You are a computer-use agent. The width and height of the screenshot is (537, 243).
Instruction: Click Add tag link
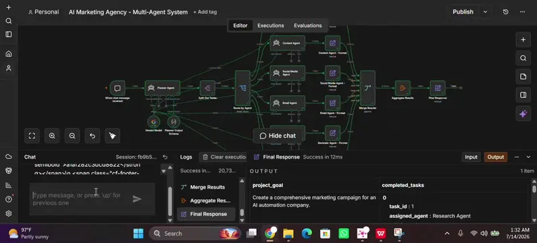(205, 11)
